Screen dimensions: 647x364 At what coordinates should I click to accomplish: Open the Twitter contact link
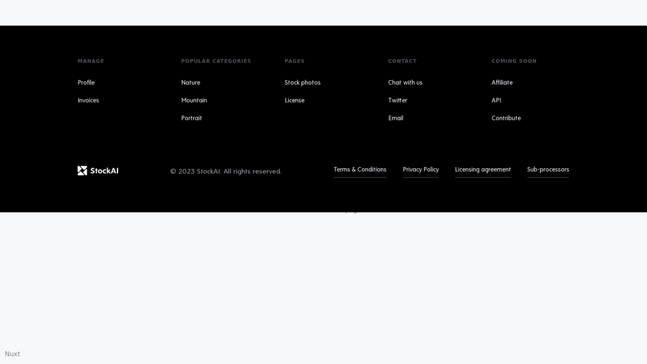click(398, 101)
